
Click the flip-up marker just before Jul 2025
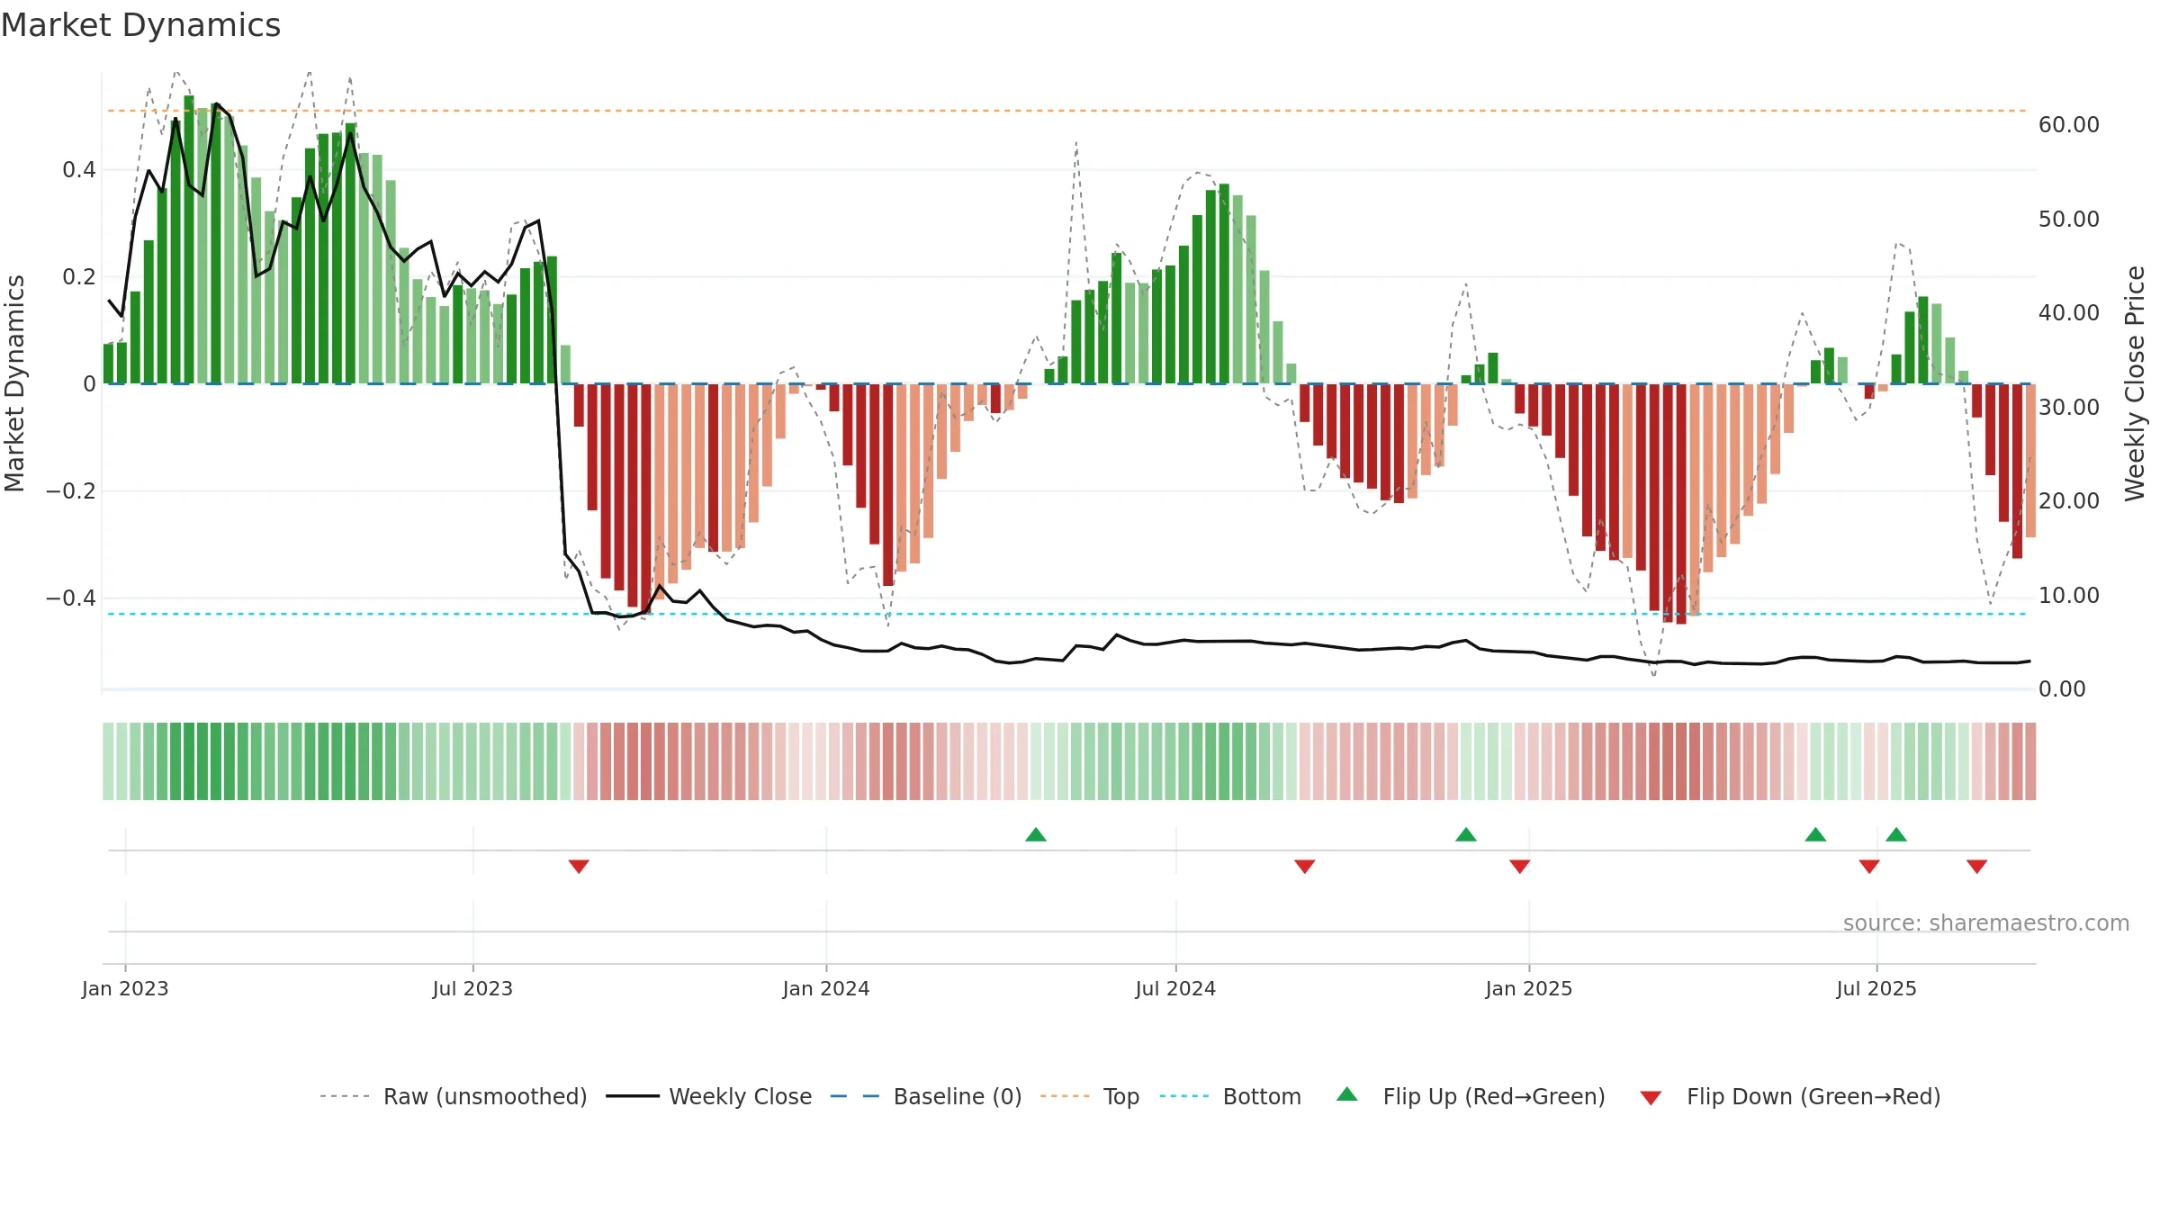[x=1815, y=834]
